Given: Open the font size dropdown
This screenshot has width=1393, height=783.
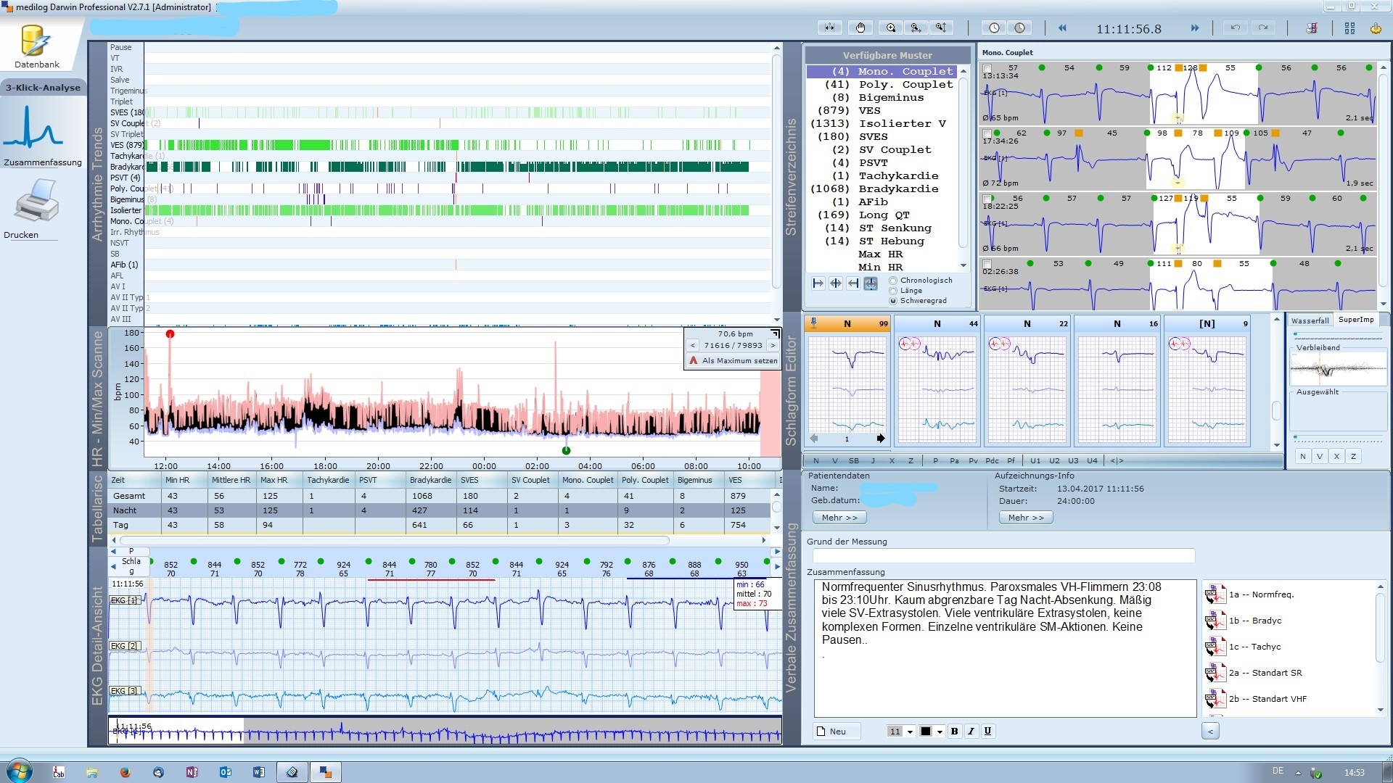Looking at the screenshot, I should 910,732.
